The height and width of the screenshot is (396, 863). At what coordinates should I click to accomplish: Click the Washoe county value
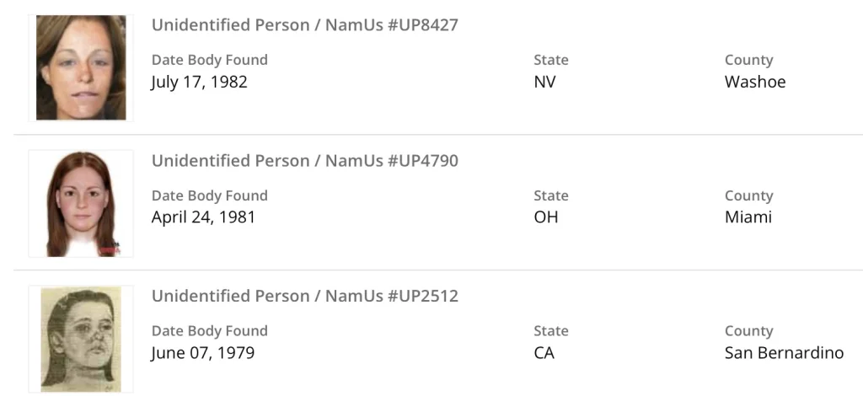point(754,83)
